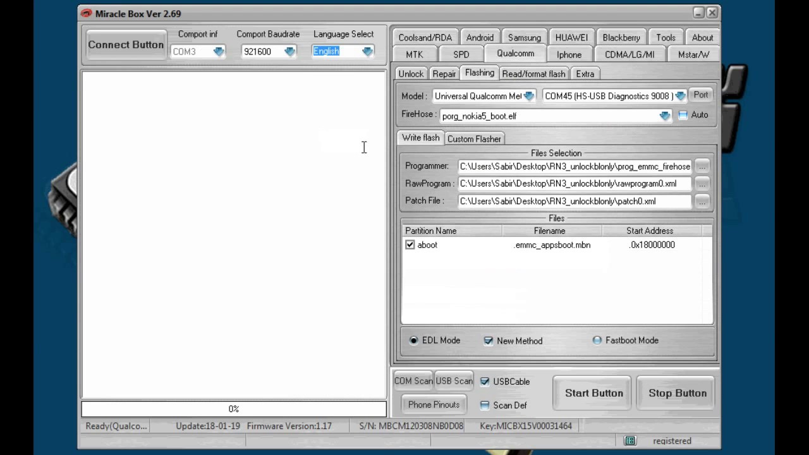
Task: Select the Fastboot Mode radio button
Action: (597, 341)
